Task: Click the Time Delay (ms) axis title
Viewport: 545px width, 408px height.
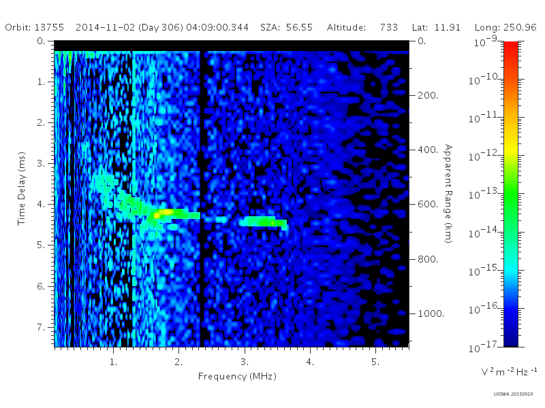Action: pos(22,188)
